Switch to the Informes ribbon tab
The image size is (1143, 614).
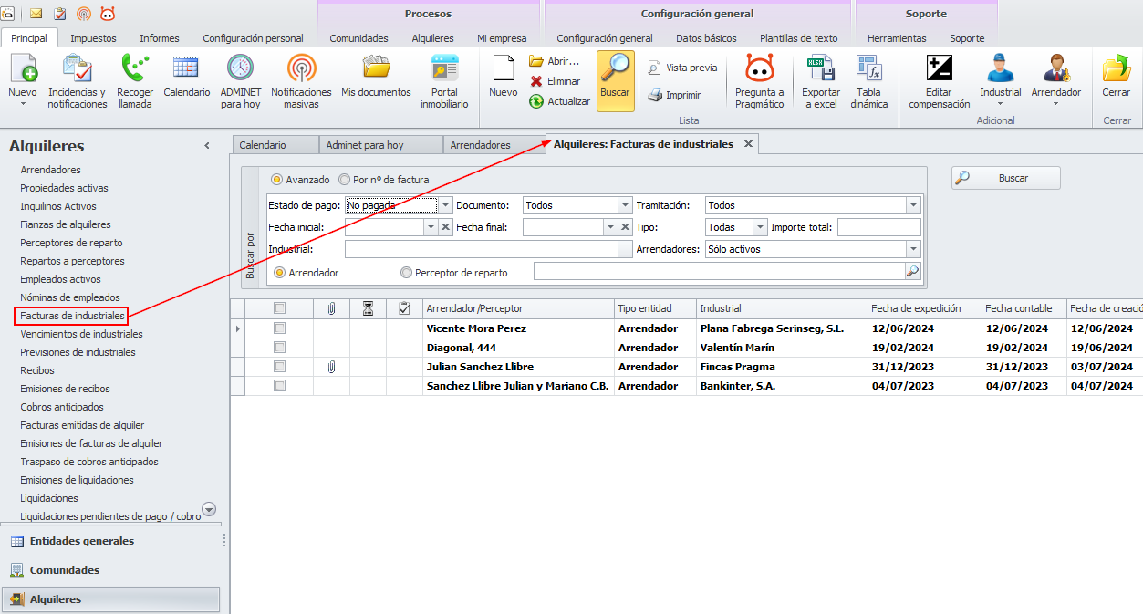tap(159, 38)
